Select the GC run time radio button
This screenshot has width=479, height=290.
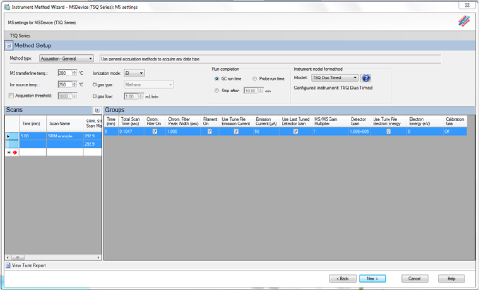point(216,79)
